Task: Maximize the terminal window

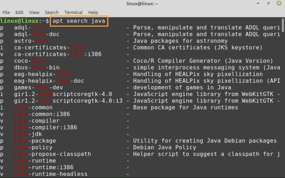Action: tap(269, 4)
